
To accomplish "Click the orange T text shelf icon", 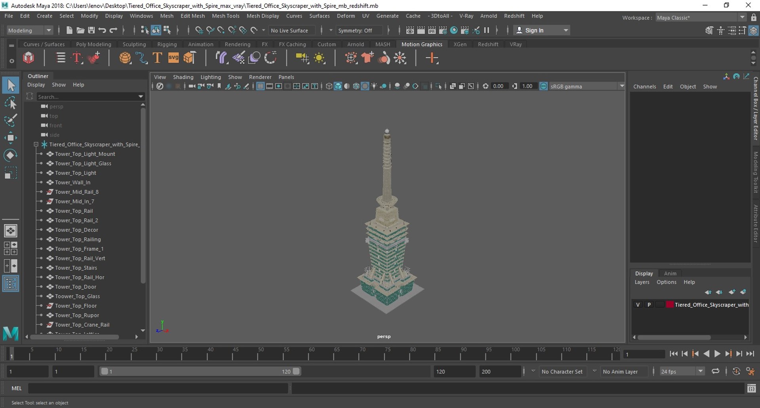I will pos(157,58).
